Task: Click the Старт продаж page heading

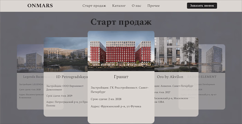Action: point(121,22)
